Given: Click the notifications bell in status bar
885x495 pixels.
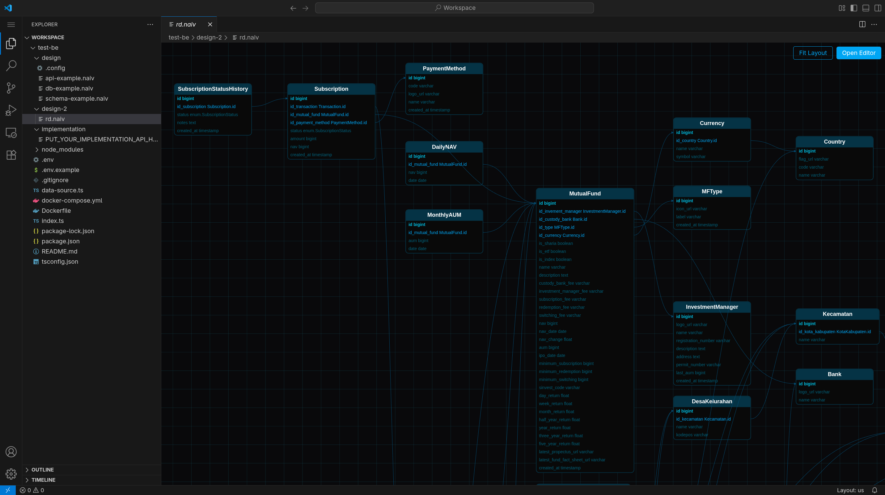Looking at the screenshot, I should tap(875, 490).
